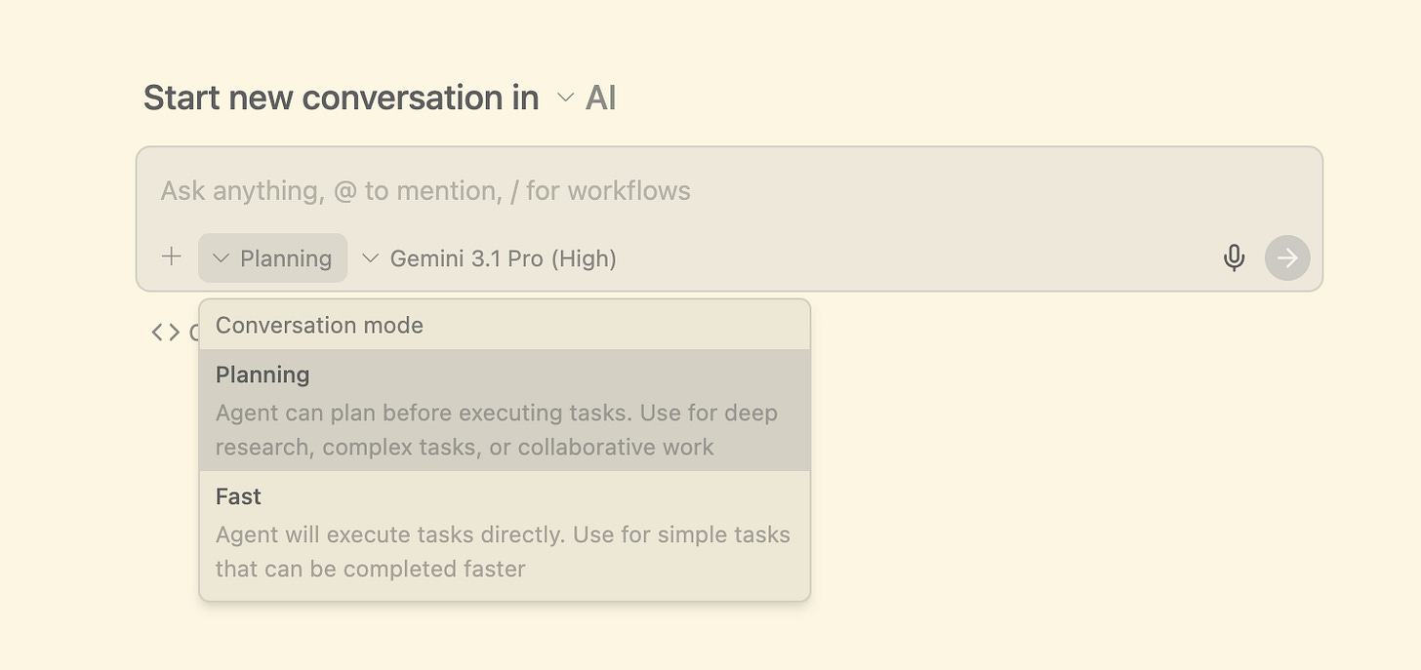This screenshot has height=670, width=1421.
Task: Click the code brackets icon below input
Action: tap(166, 333)
